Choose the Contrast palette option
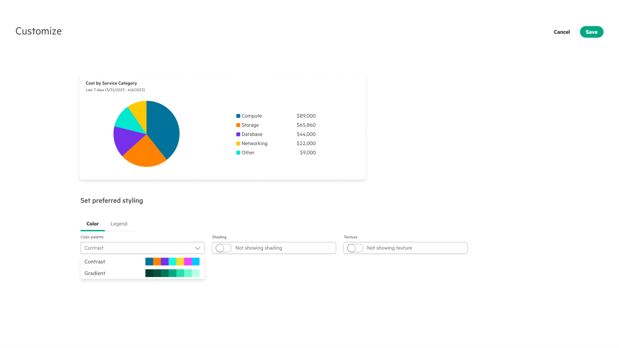This screenshot has width=619, height=348. 142,261
